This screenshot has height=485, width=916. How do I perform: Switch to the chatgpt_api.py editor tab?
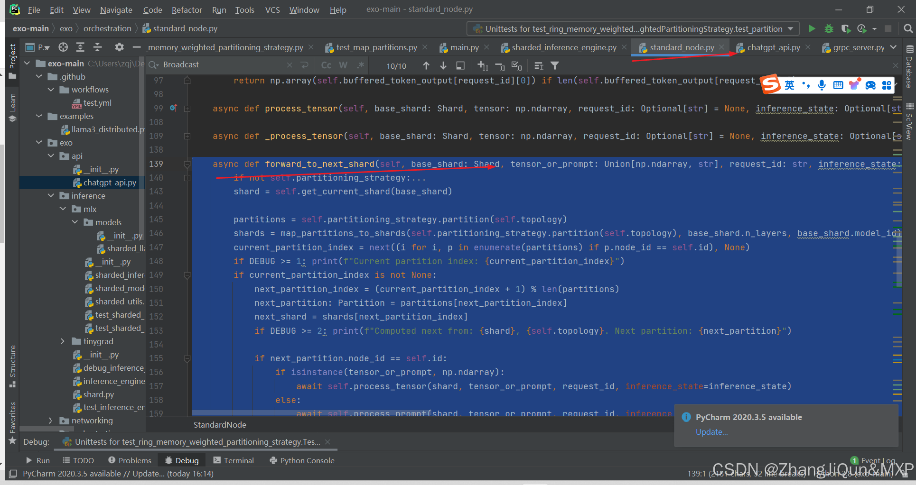pyautogui.click(x=773, y=47)
